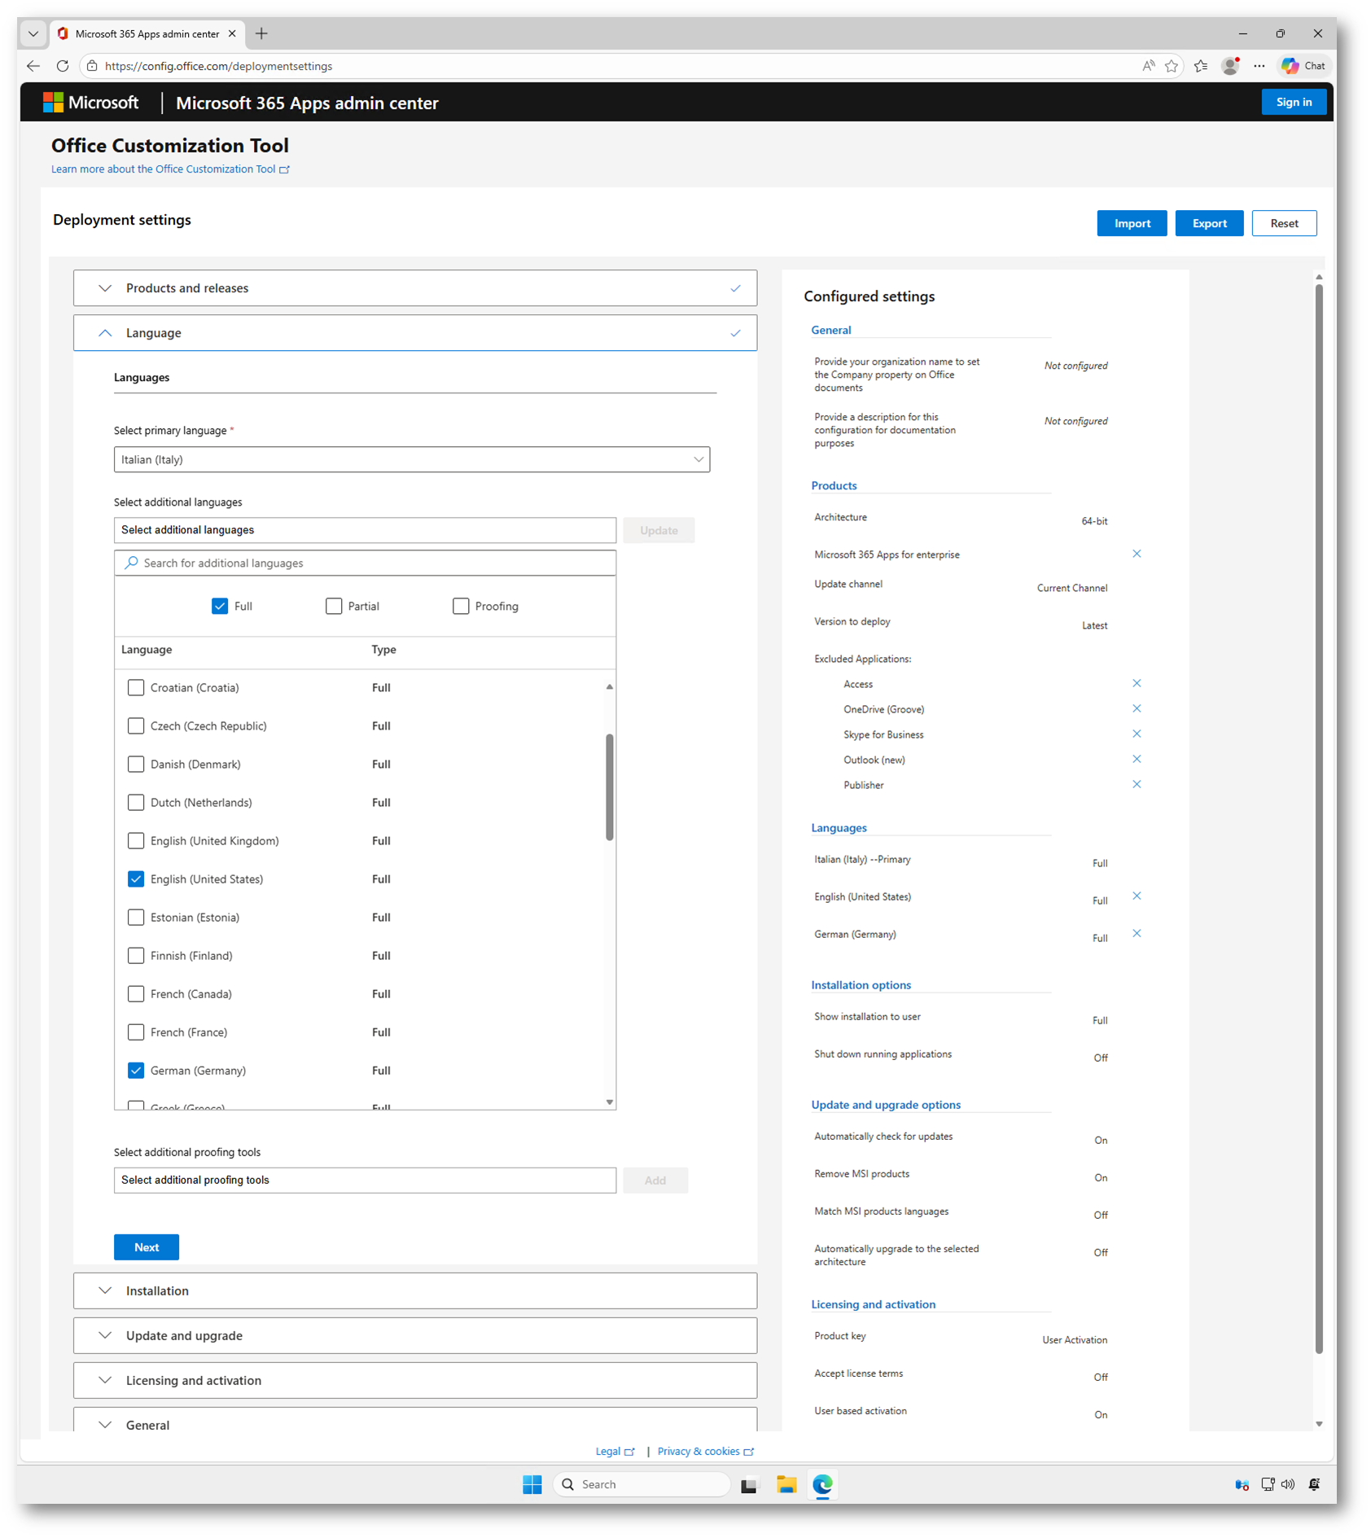The image size is (1371, 1538).
Task: Uncheck English (United States) language
Action: coord(136,879)
